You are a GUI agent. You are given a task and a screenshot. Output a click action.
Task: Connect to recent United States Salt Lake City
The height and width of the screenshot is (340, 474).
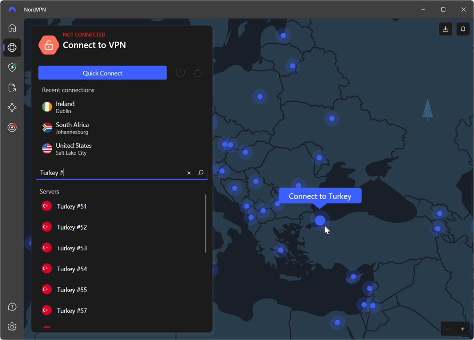click(121, 149)
